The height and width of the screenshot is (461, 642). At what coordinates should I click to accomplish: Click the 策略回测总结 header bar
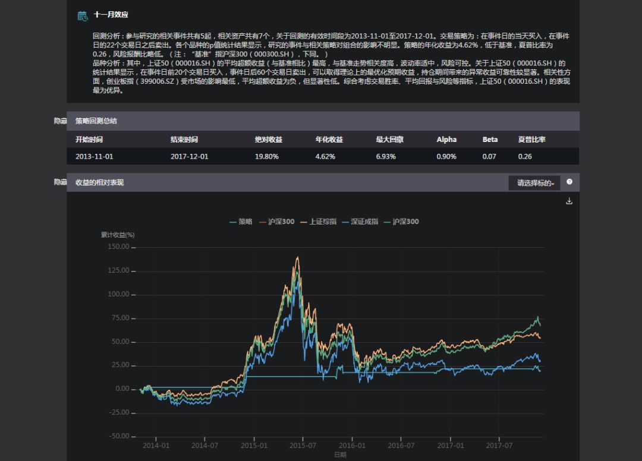click(95, 121)
